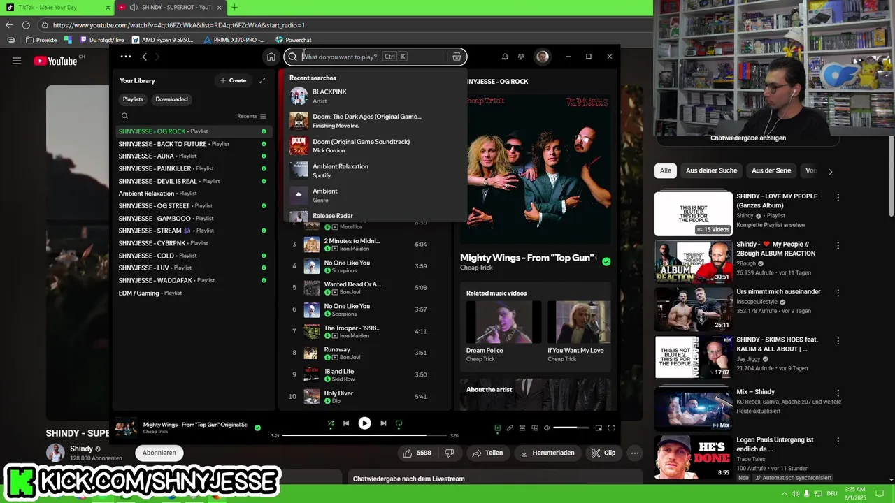
Task: Open the BLACKPINK recent search
Action: point(374,96)
